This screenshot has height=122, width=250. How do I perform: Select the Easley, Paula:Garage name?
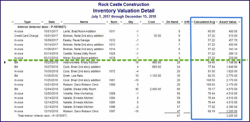[x=76, y=40]
